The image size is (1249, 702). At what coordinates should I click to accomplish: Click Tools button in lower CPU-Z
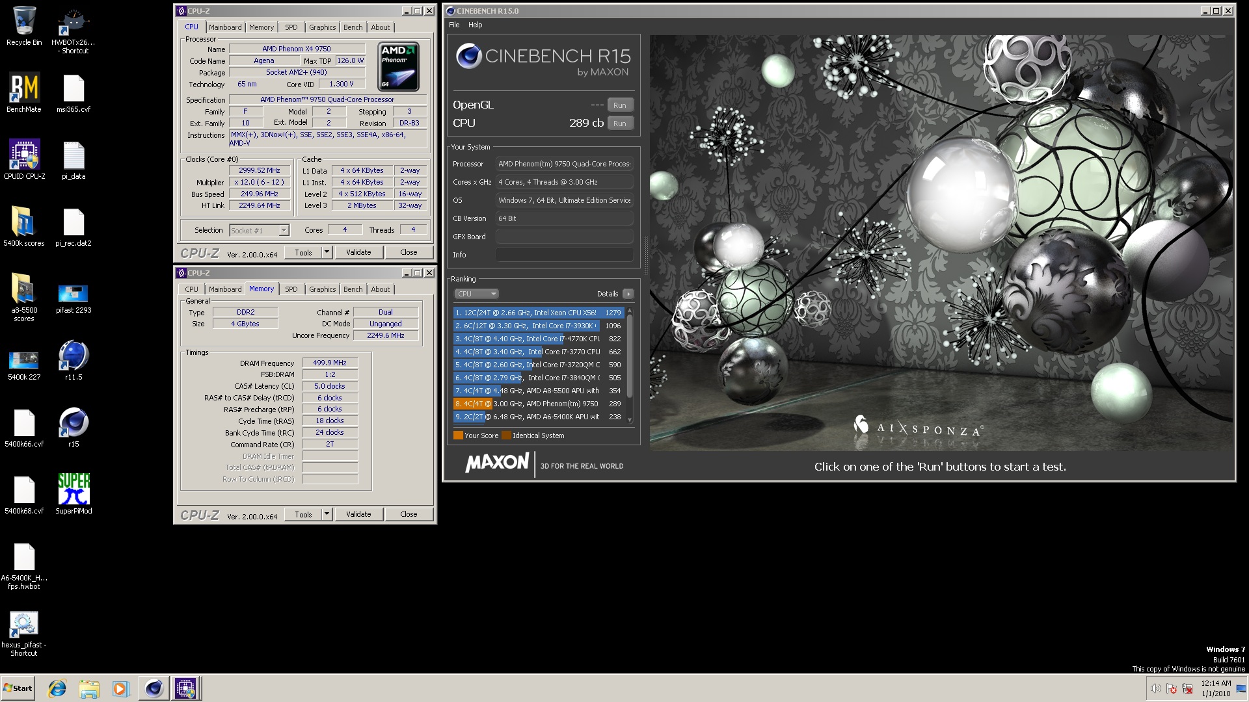[x=304, y=514]
